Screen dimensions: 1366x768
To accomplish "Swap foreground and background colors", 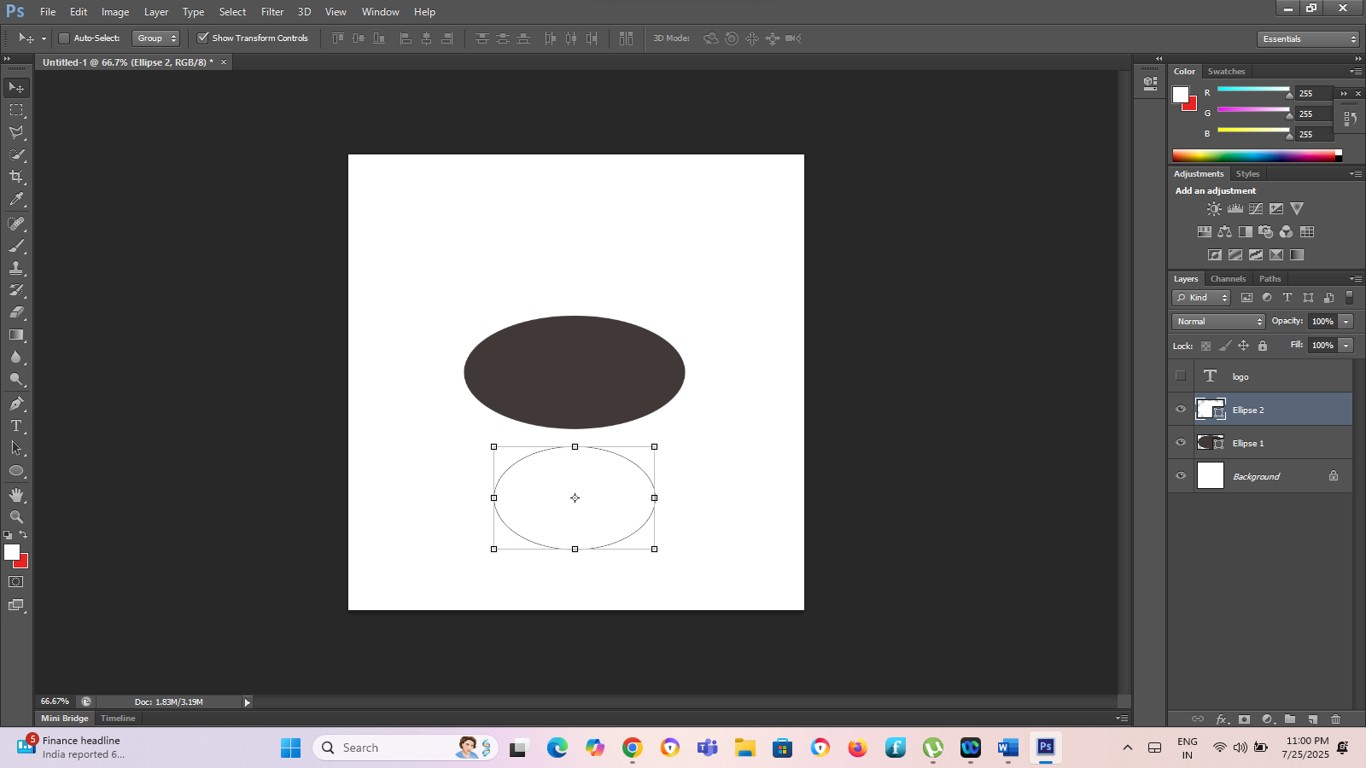I will 23,535.
